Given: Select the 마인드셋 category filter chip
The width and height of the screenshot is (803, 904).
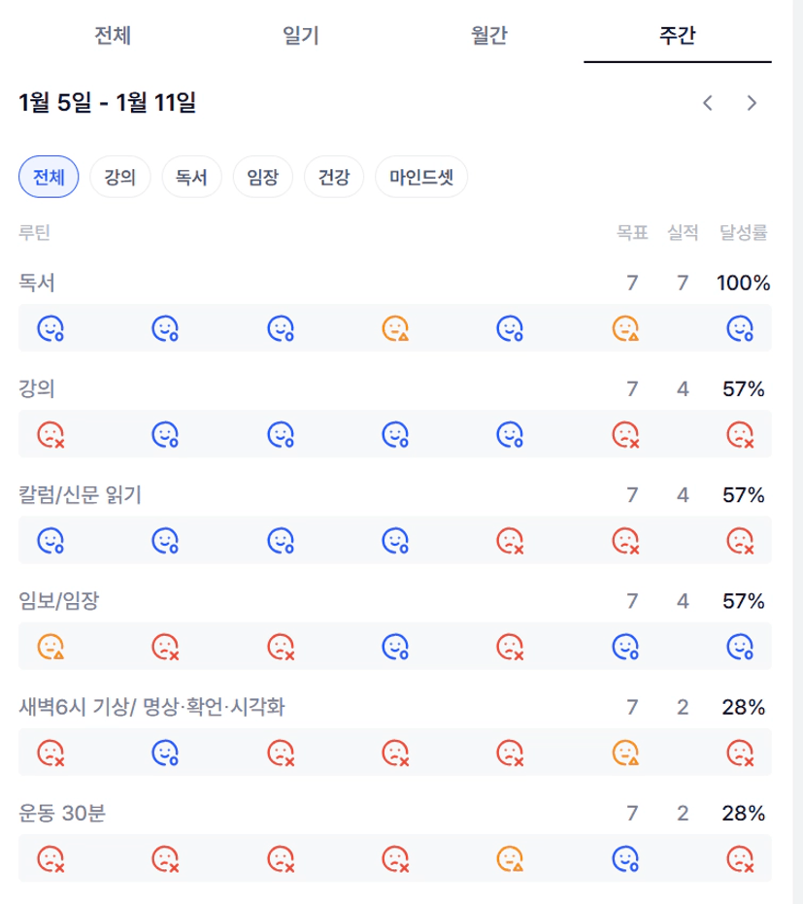Looking at the screenshot, I should pos(421,178).
